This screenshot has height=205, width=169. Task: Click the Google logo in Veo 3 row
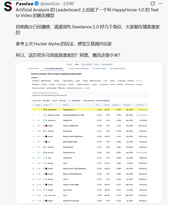point(46,163)
